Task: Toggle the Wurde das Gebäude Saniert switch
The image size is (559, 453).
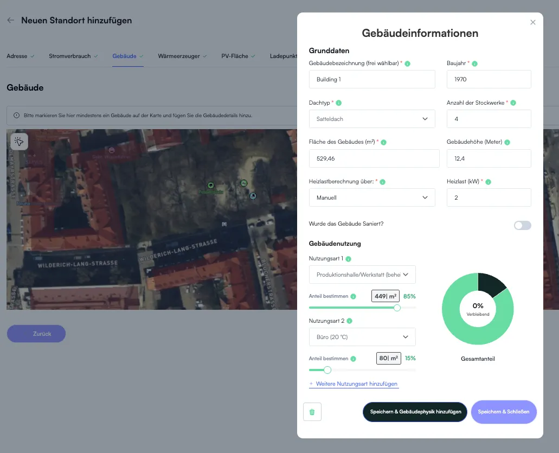Action: [522, 226]
